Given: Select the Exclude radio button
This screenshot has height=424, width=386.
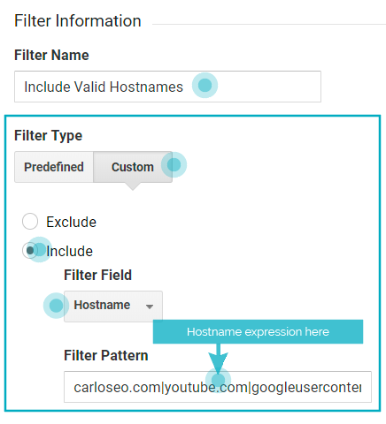Looking at the screenshot, I should tap(30, 222).
